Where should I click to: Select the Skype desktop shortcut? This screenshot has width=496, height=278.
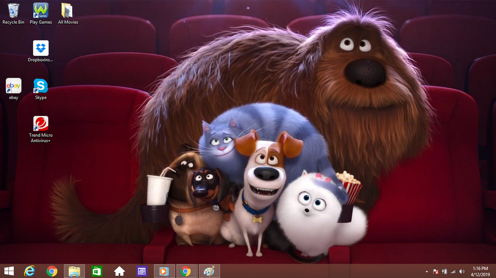point(41,89)
